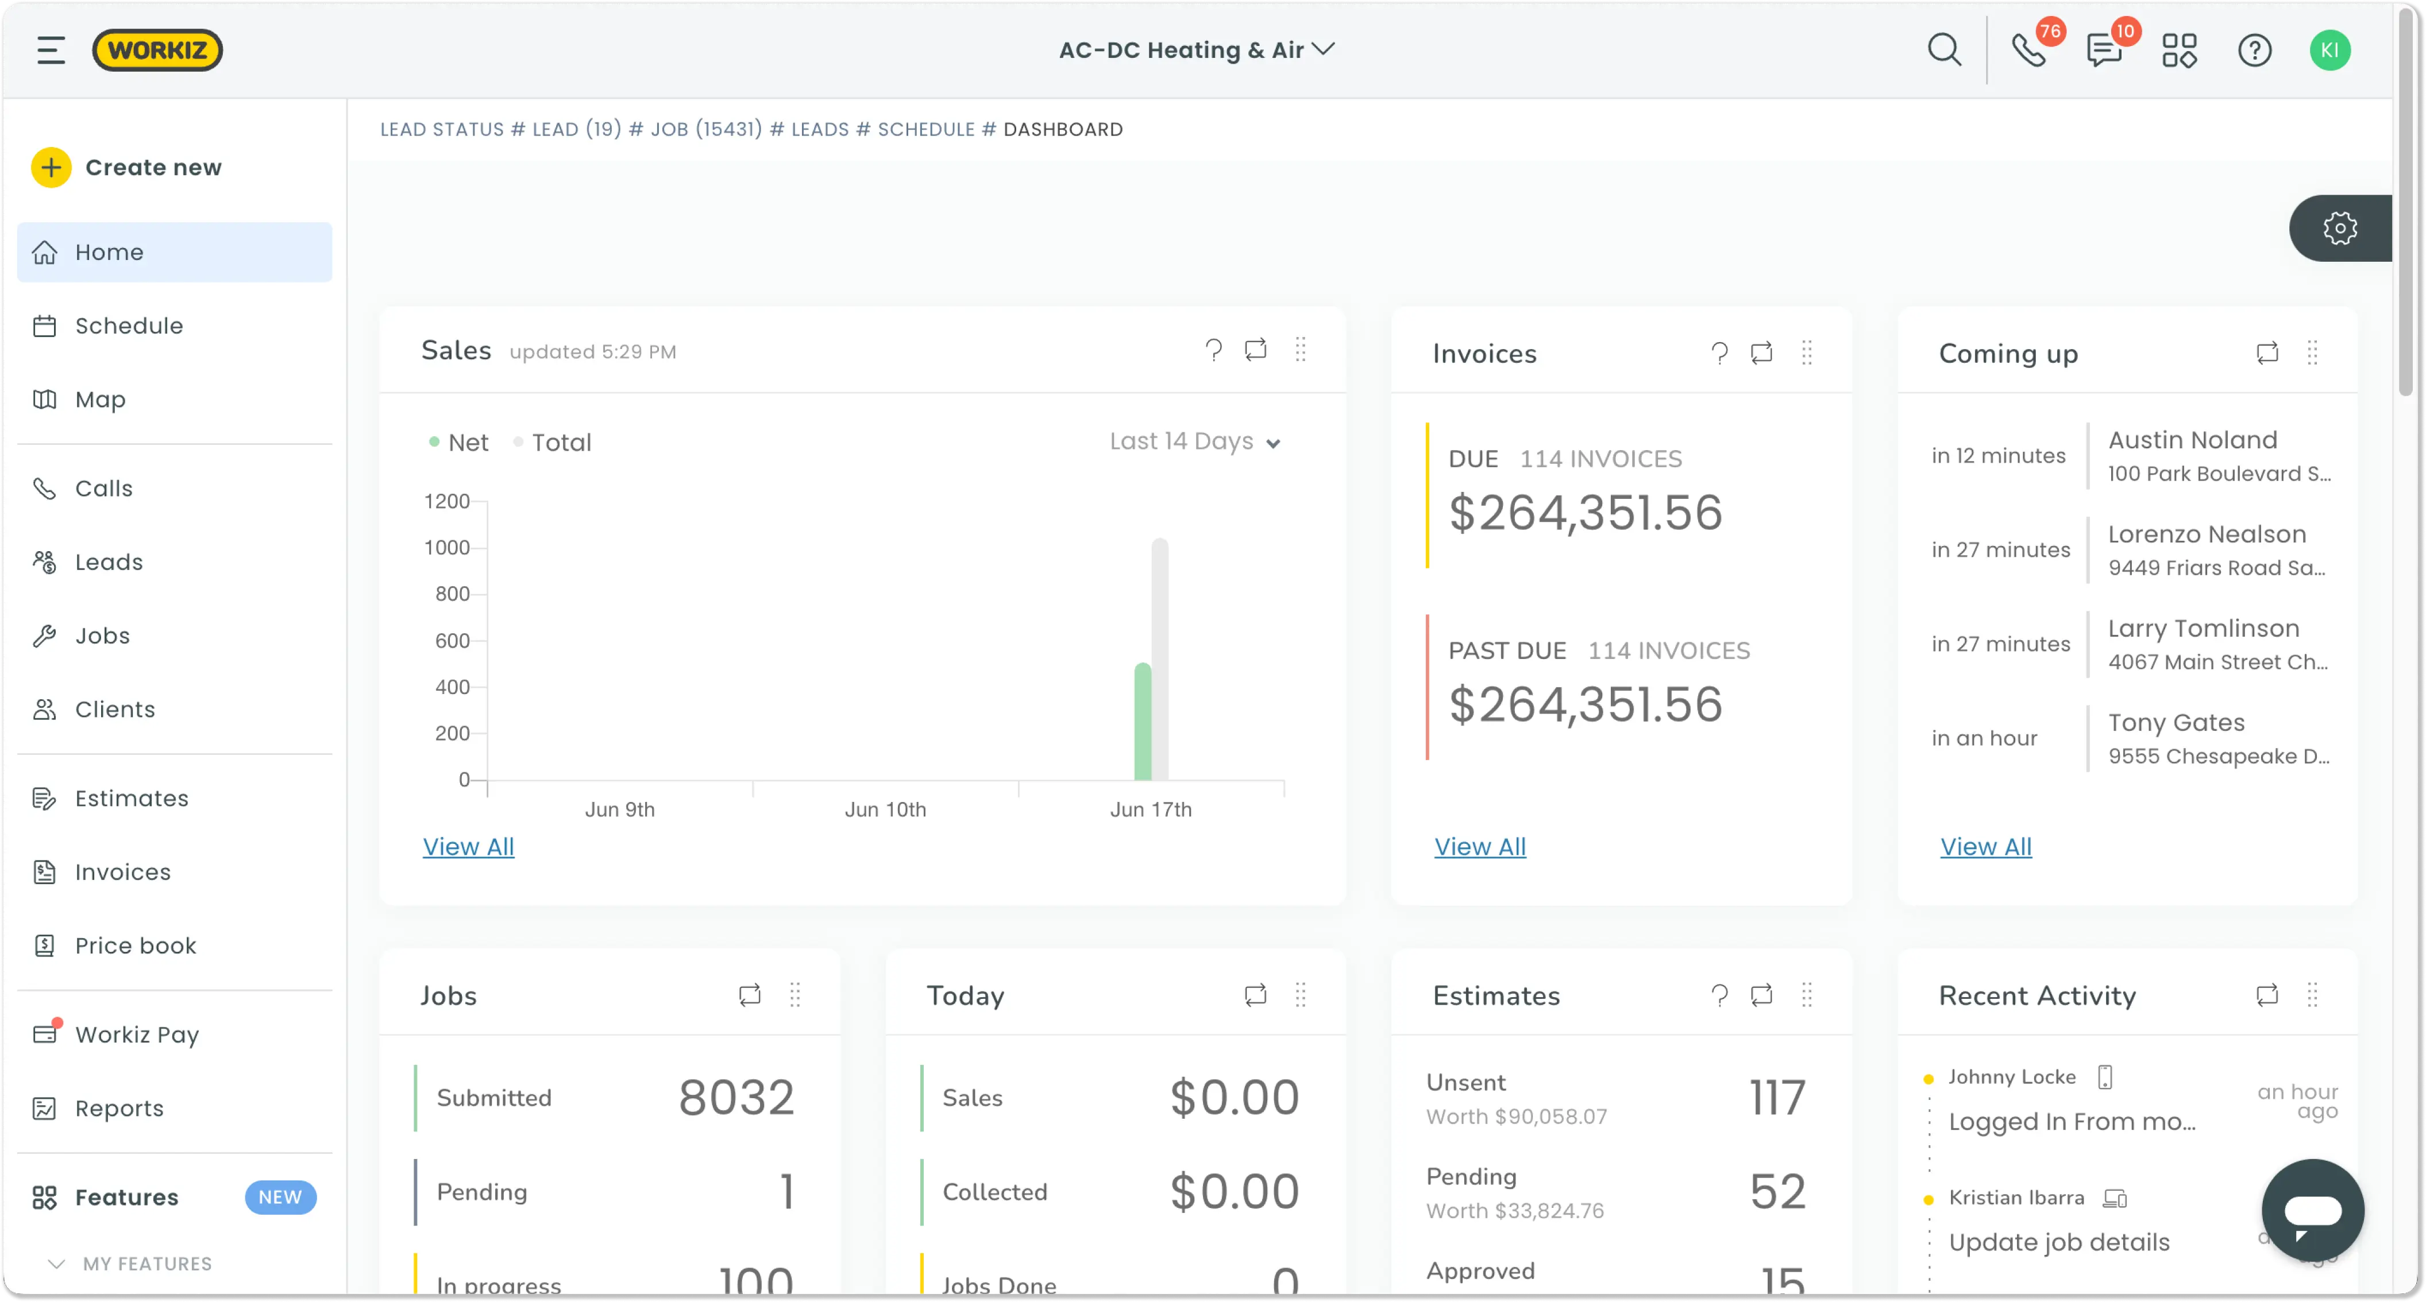Click the Create new button
This screenshot has height=1302, width=2426.
127,168
